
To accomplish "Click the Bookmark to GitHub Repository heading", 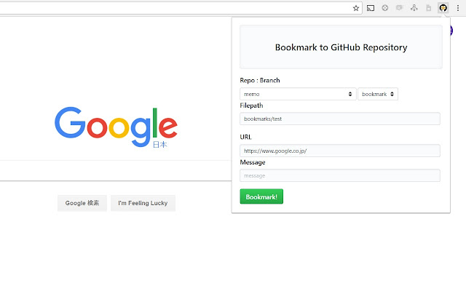I will [341, 47].
